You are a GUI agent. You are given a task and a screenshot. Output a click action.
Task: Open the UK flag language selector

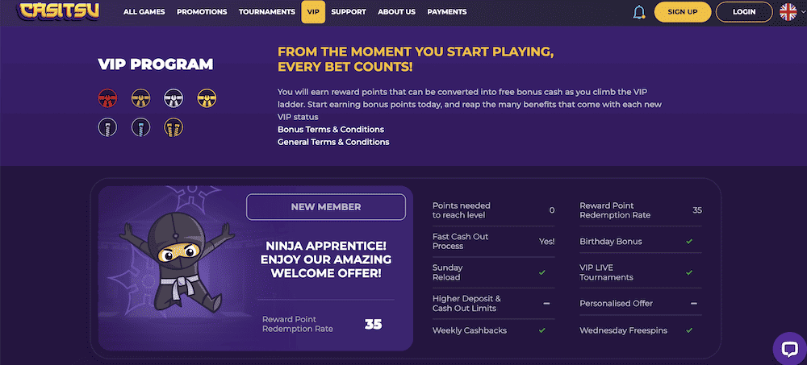(x=788, y=12)
